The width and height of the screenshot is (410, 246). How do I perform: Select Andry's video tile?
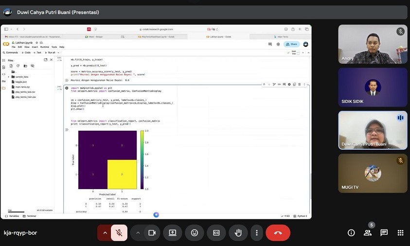(373, 44)
